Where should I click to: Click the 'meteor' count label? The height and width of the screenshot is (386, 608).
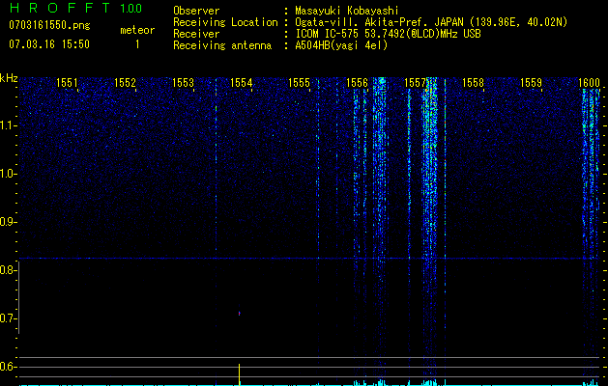137,30
